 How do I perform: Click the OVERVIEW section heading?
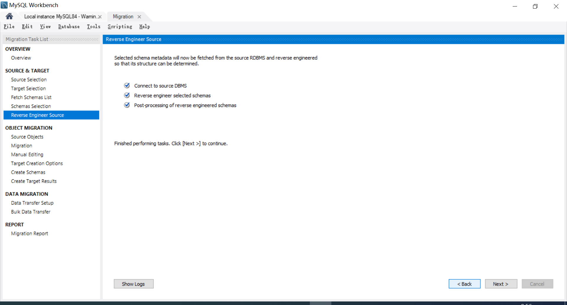tap(18, 49)
